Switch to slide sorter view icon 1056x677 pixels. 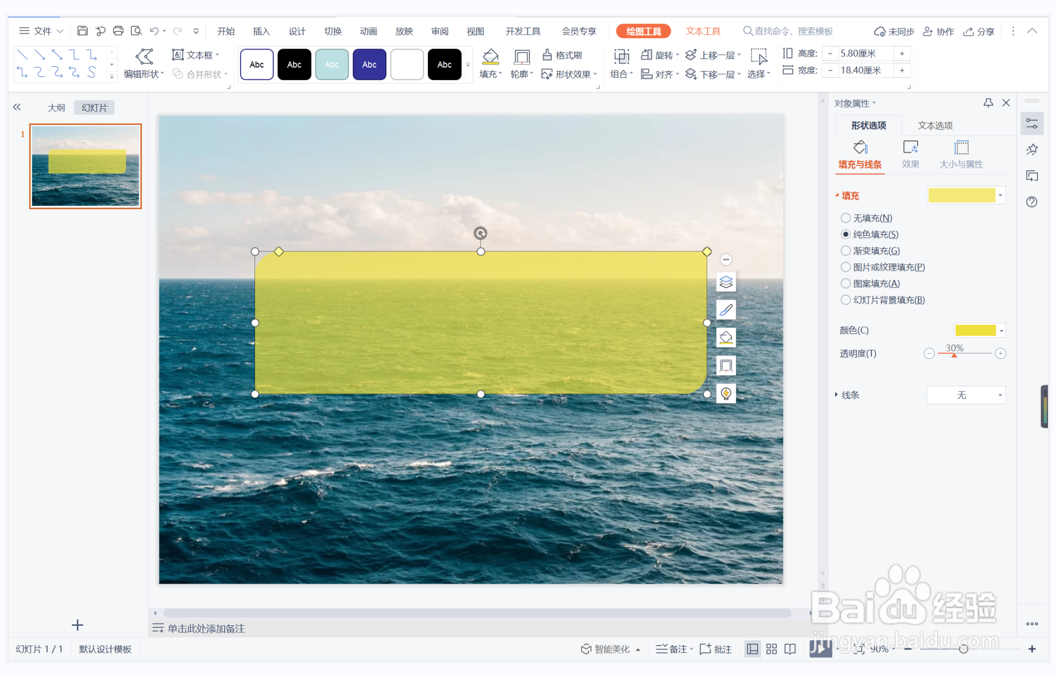click(x=771, y=649)
